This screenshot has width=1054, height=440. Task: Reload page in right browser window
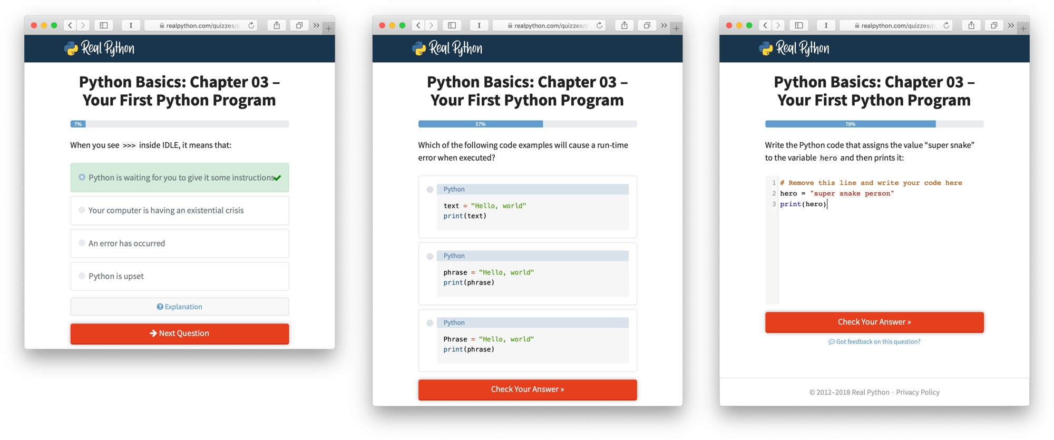point(946,25)
